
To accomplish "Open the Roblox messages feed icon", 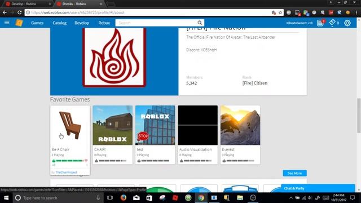I will [320, 23].
